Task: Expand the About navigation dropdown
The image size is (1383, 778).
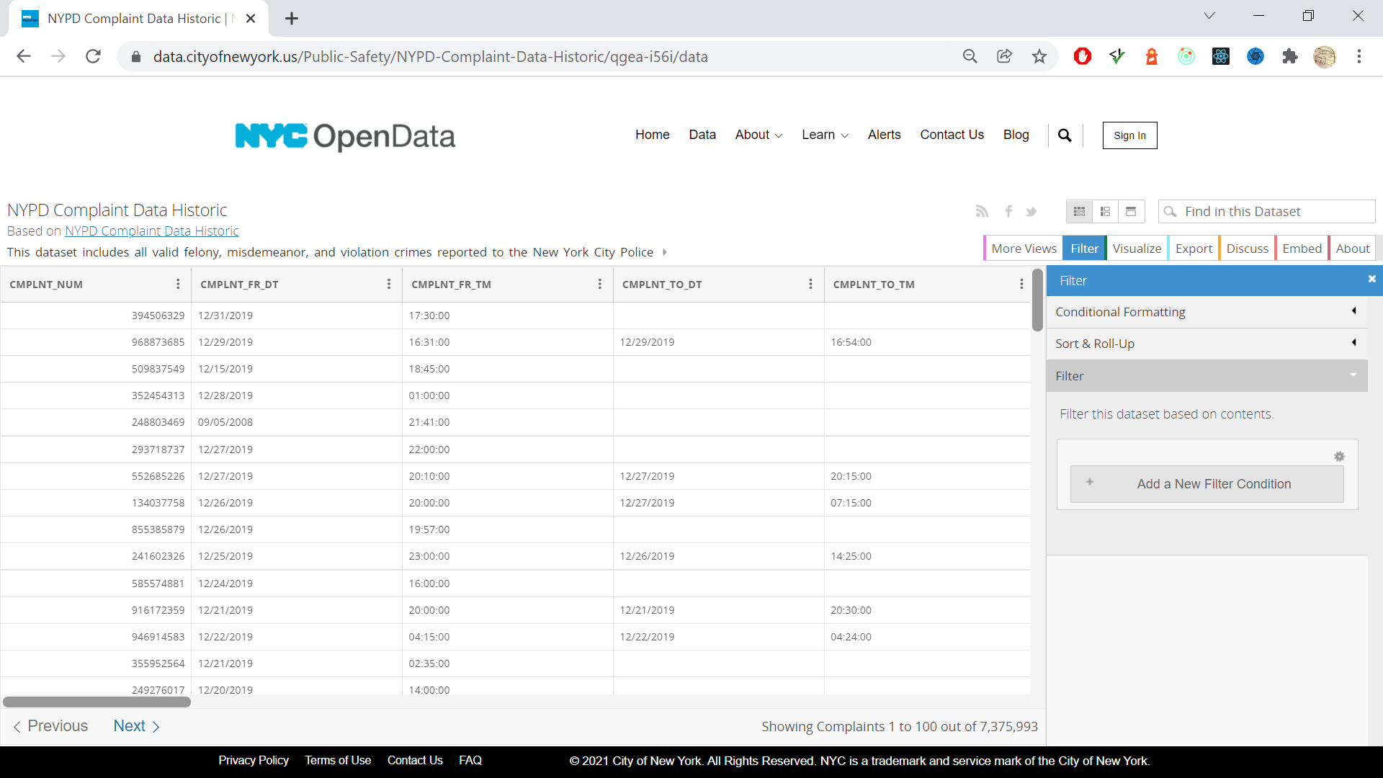Action: click(758, 135)
